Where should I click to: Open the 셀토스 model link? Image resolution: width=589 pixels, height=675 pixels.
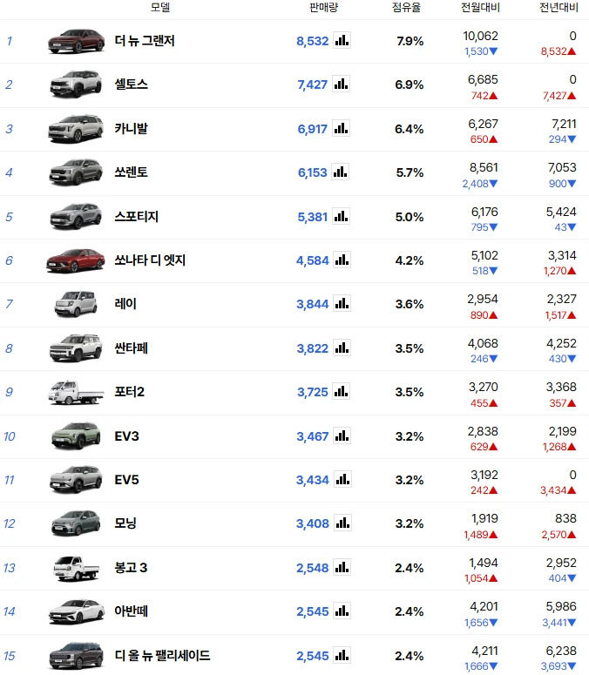point(132,84)
